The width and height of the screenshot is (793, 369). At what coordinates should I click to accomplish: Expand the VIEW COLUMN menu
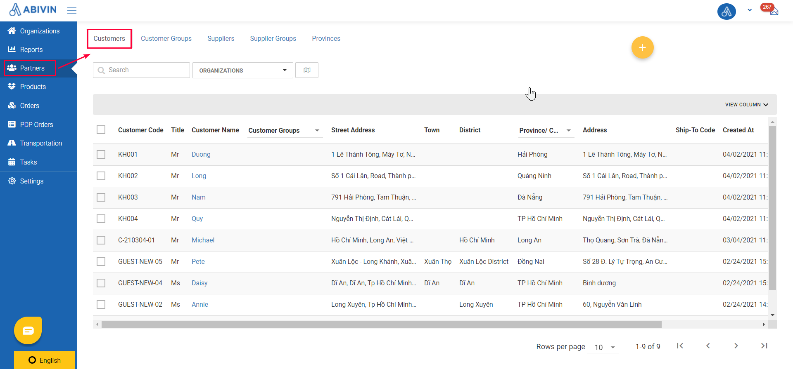tap(746, 105)
